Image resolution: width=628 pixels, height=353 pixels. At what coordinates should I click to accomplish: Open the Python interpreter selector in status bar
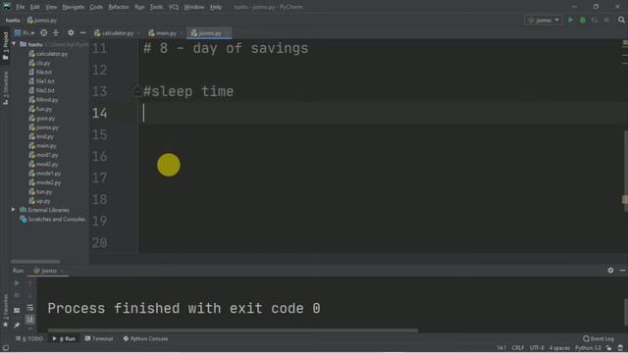588,348
